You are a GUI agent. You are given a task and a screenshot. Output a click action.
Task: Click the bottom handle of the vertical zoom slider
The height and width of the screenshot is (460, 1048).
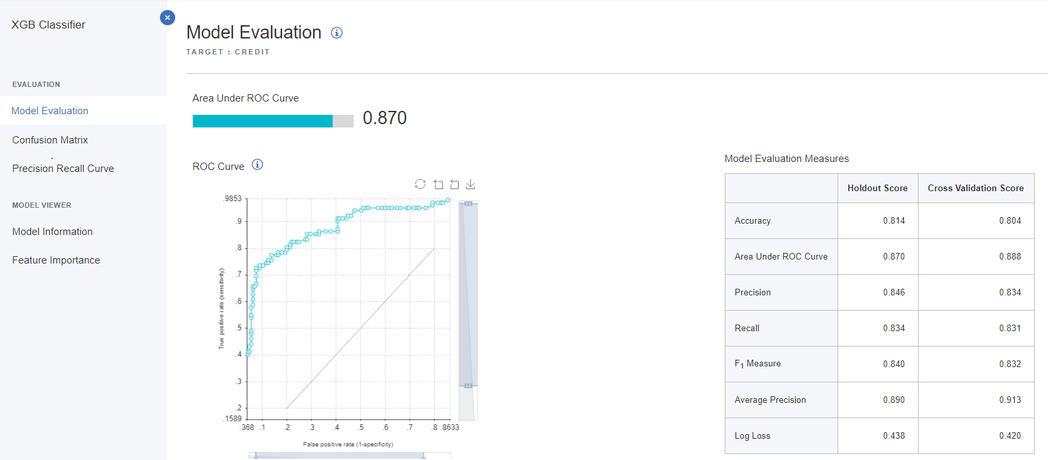pyautogui.click(x=468, y=386)
